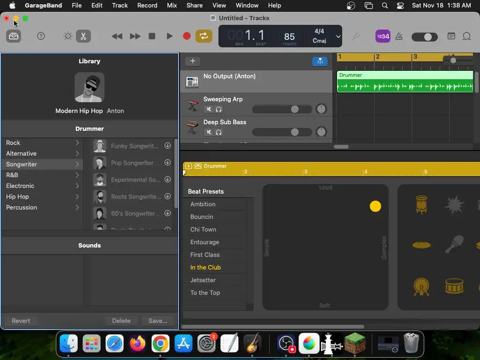
Task: Start recording with red Record button
Action: click(x=187, y=36)
